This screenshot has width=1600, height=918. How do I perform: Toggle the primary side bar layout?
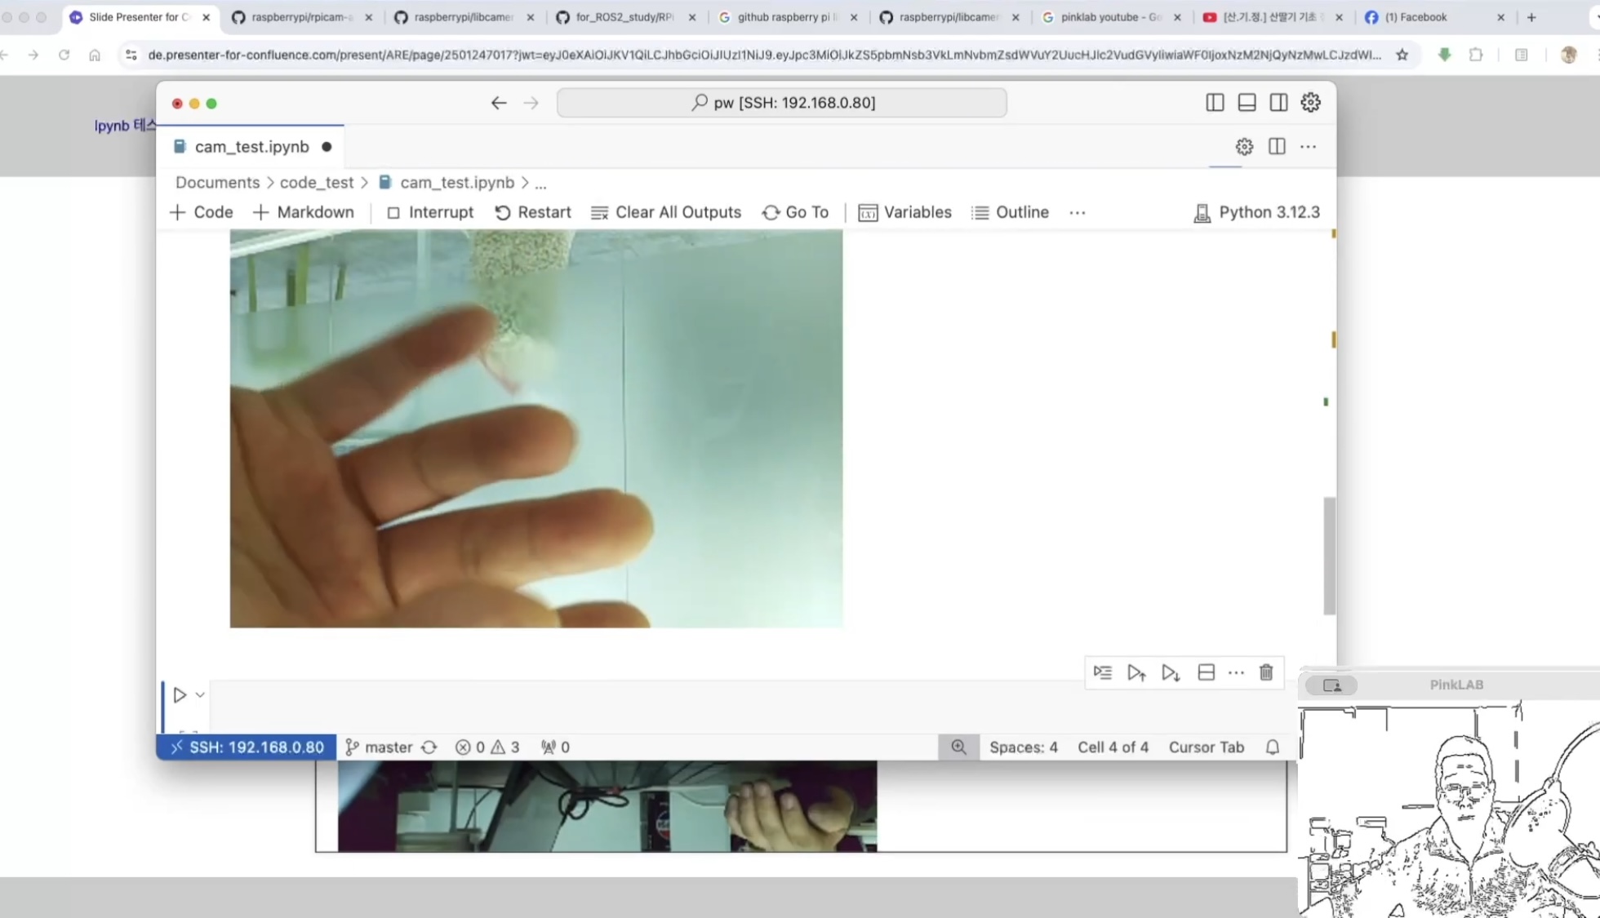(x=1215, y=103)
